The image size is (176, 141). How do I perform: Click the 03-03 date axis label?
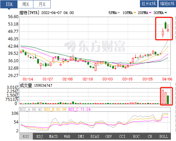[108, 79]
